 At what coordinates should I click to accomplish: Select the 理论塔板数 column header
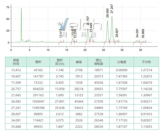[x=98, y=62]
